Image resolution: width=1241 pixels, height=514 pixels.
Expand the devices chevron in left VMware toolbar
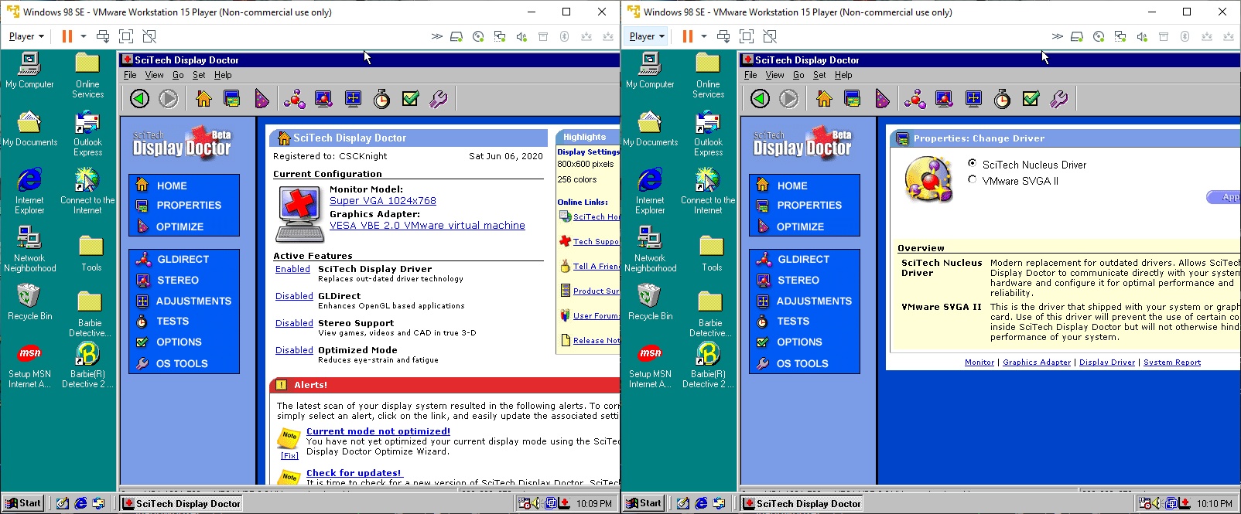pyautogui.click(x=437, y=36)
